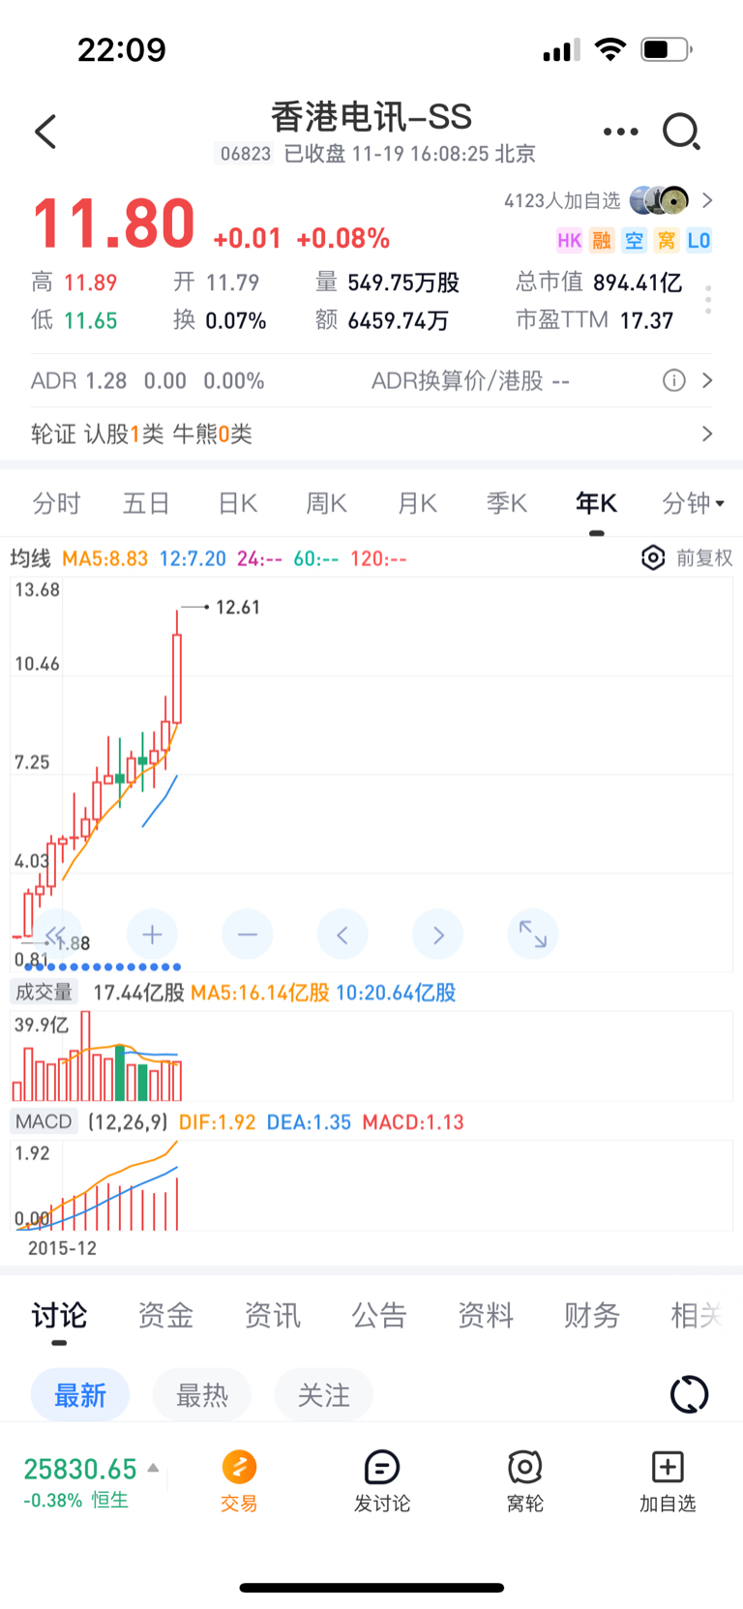
Task: Tap the 12.61 high price marker
Action: [x=238, y=608]
